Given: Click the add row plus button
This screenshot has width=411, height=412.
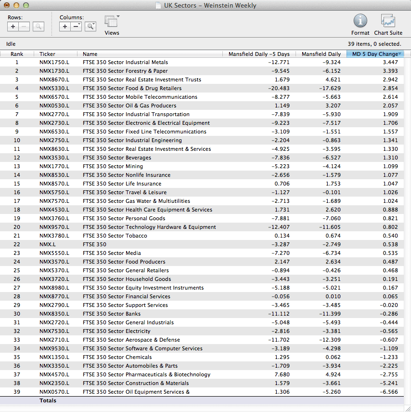Looking at the screenshot, I should click(13, 27).
